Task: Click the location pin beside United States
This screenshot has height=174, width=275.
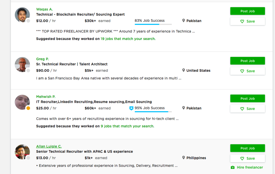Action: 184,71
